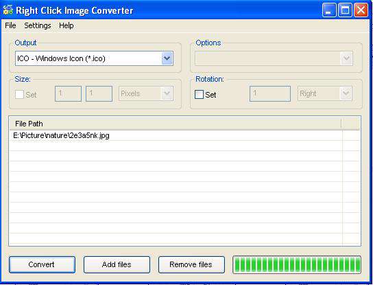This screenshot has width=373, height=285.
Task: Click the green conversion progress bar
Action: [x=297, y=265]
